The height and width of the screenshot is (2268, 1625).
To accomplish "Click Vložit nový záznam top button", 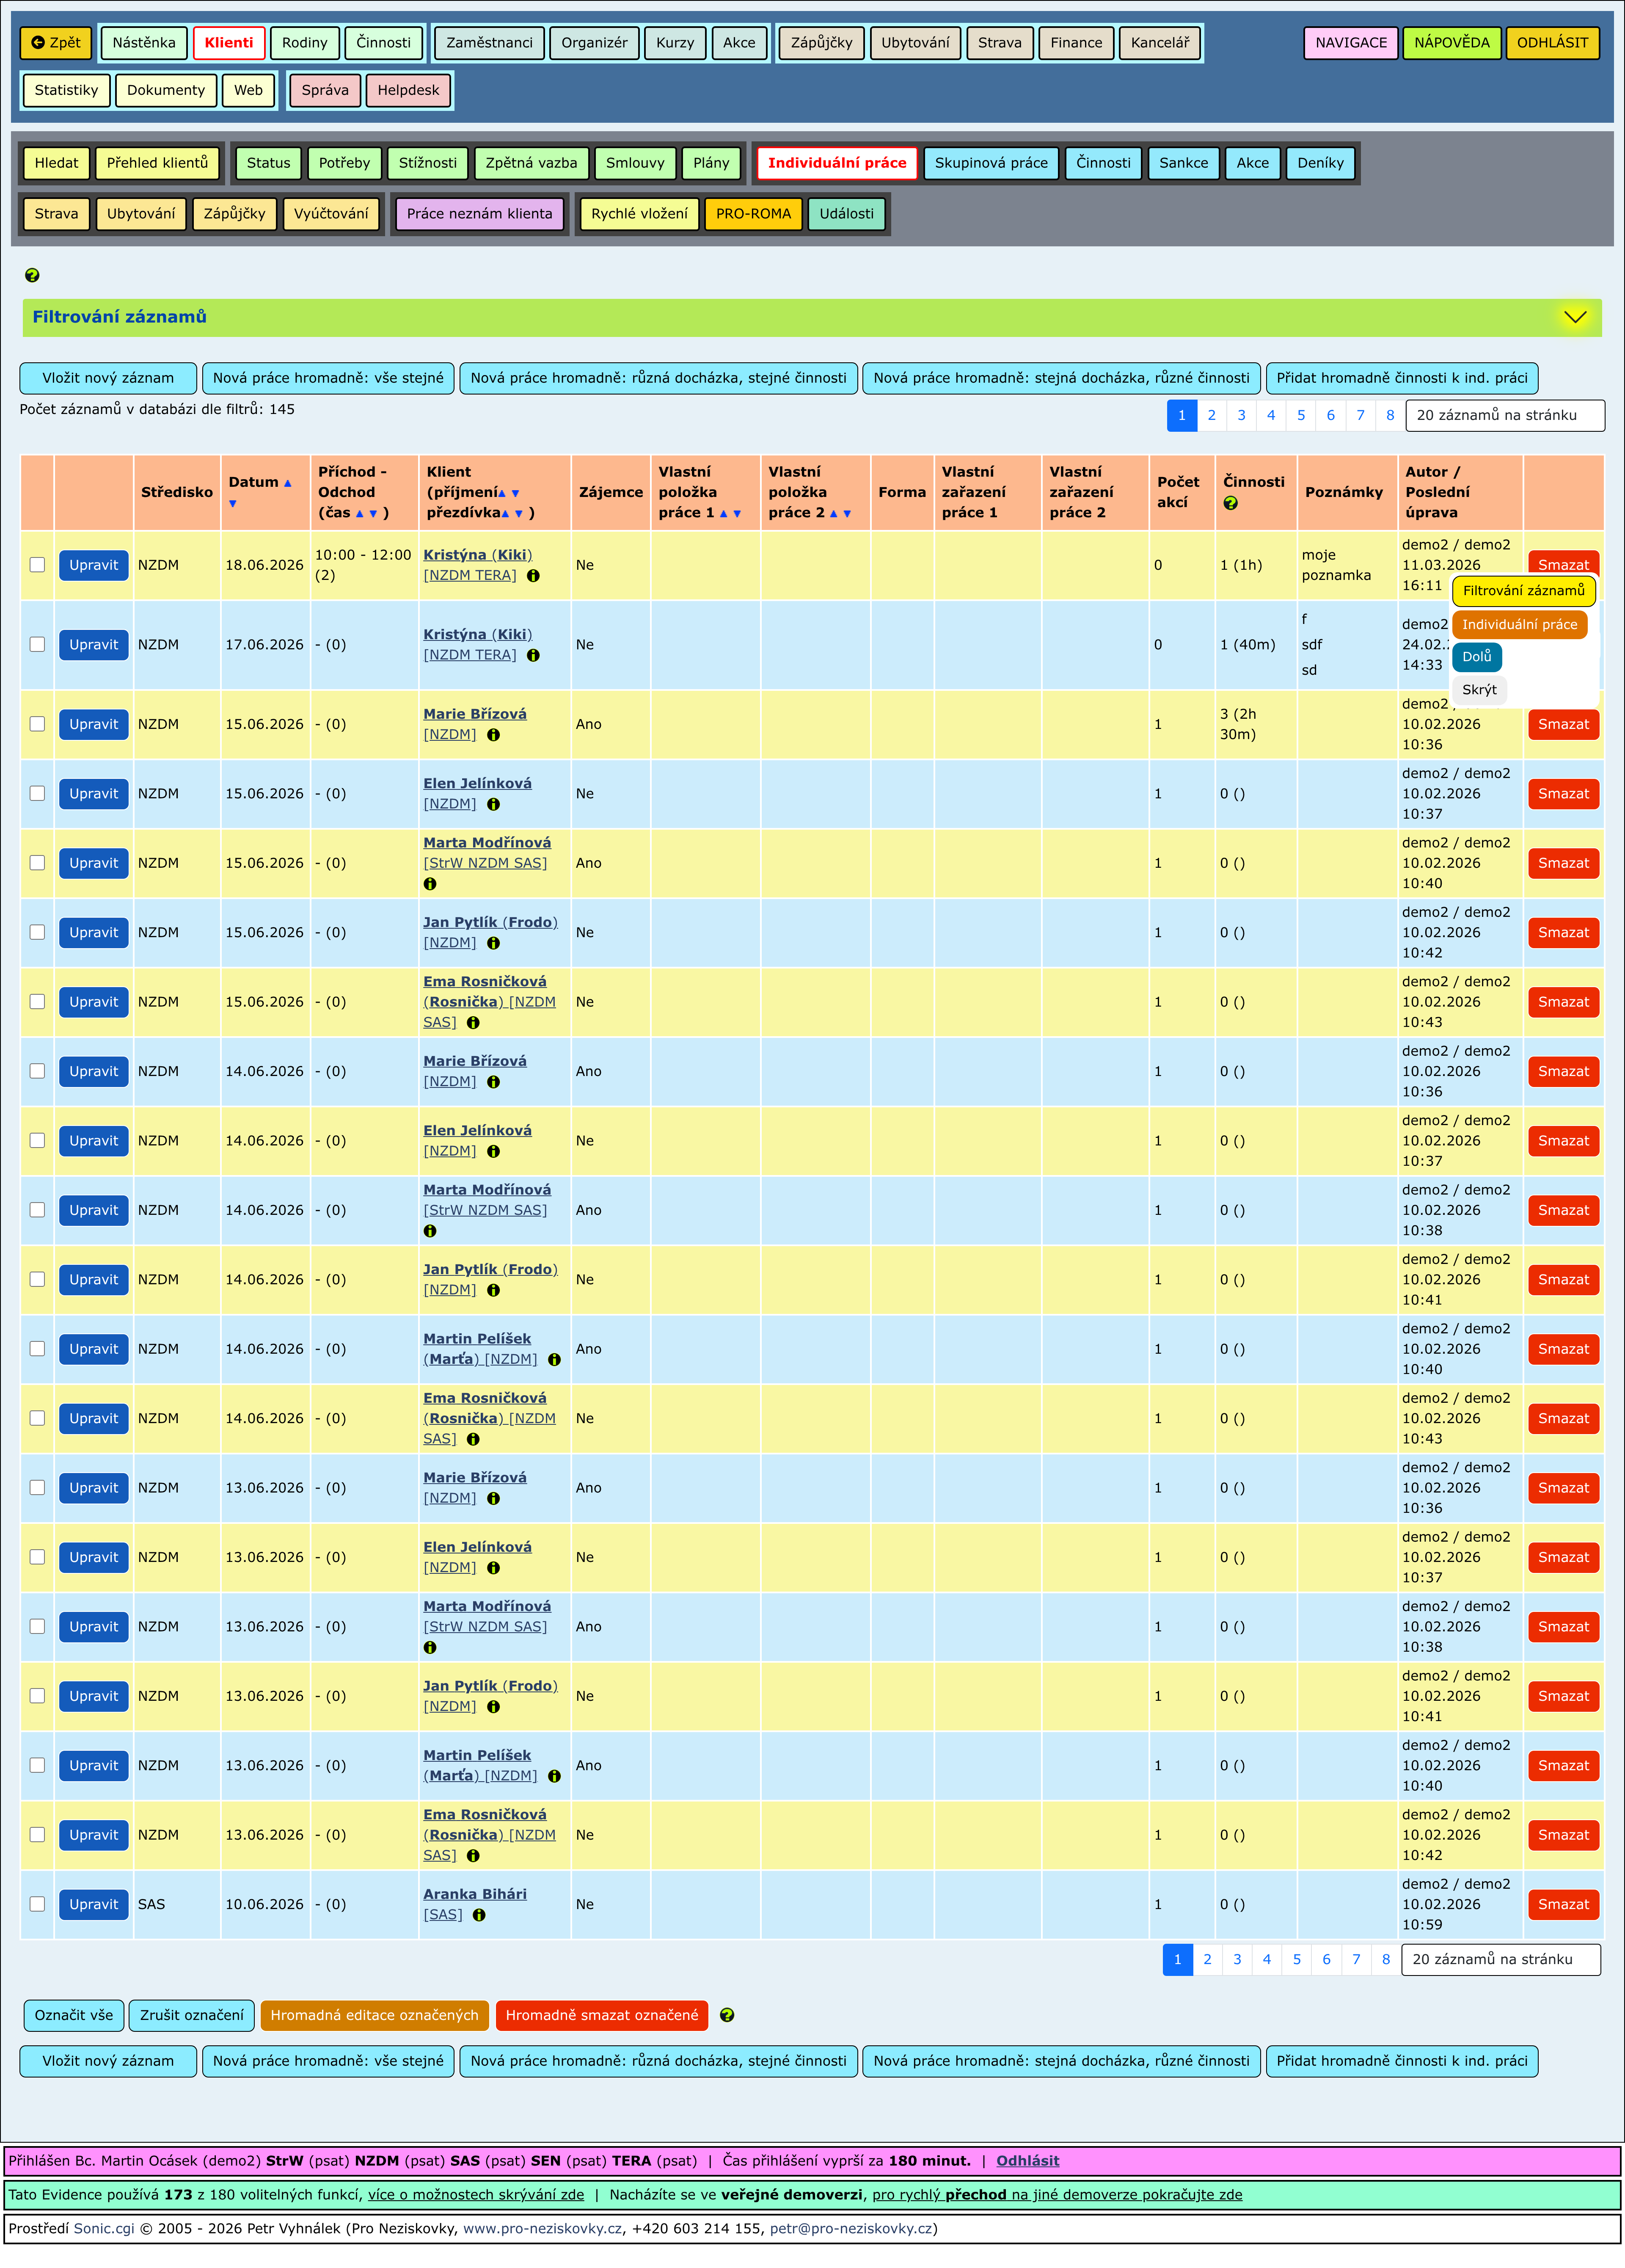I will 108,378.
